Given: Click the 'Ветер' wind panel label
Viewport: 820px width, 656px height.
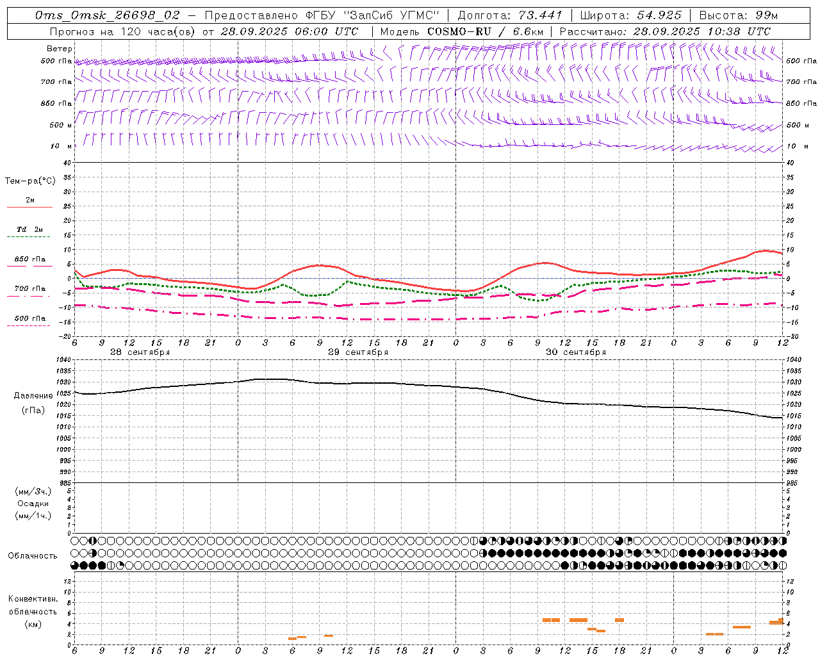Looking at the screenshot, I should click(60, 49).
